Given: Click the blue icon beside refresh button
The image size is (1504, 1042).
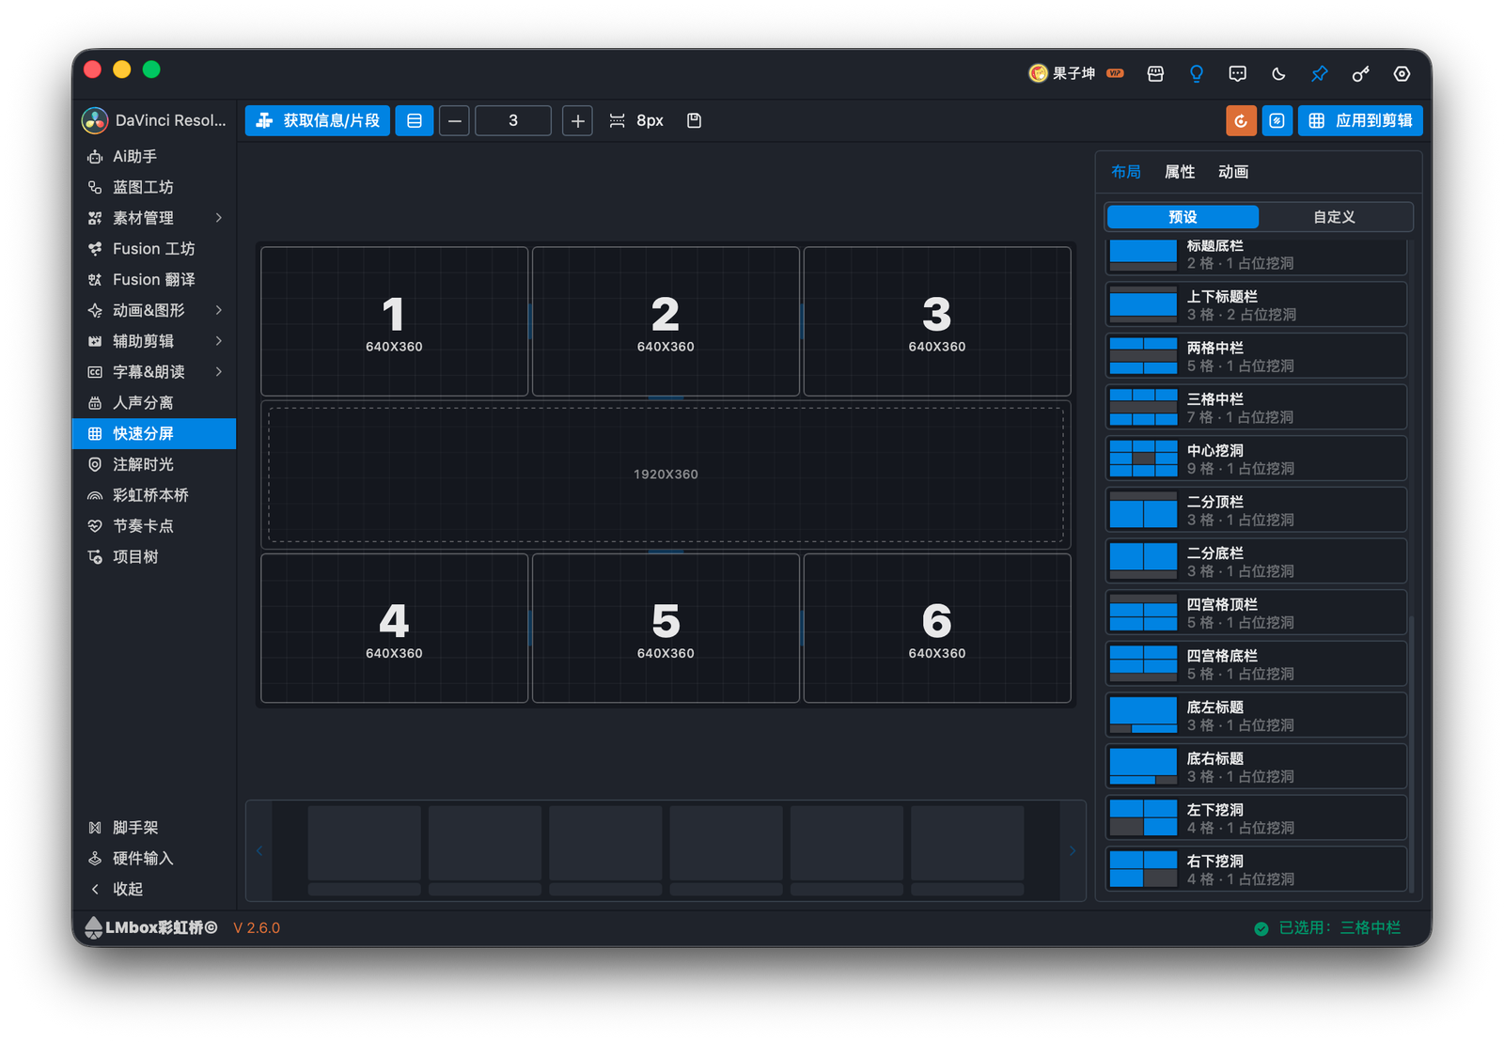Looking at the screenshot, I should [x=1277, y=120].
